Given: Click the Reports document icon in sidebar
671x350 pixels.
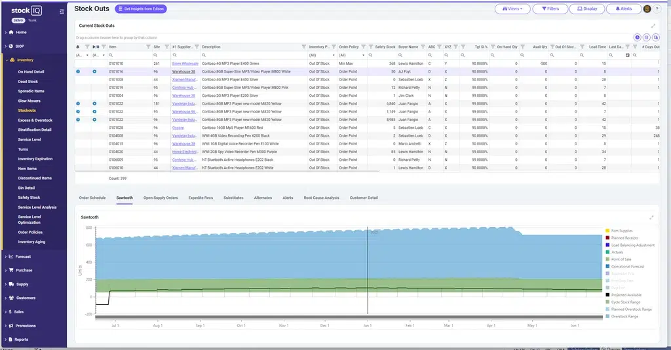Looking at the screenshot, I should (10, 340).
